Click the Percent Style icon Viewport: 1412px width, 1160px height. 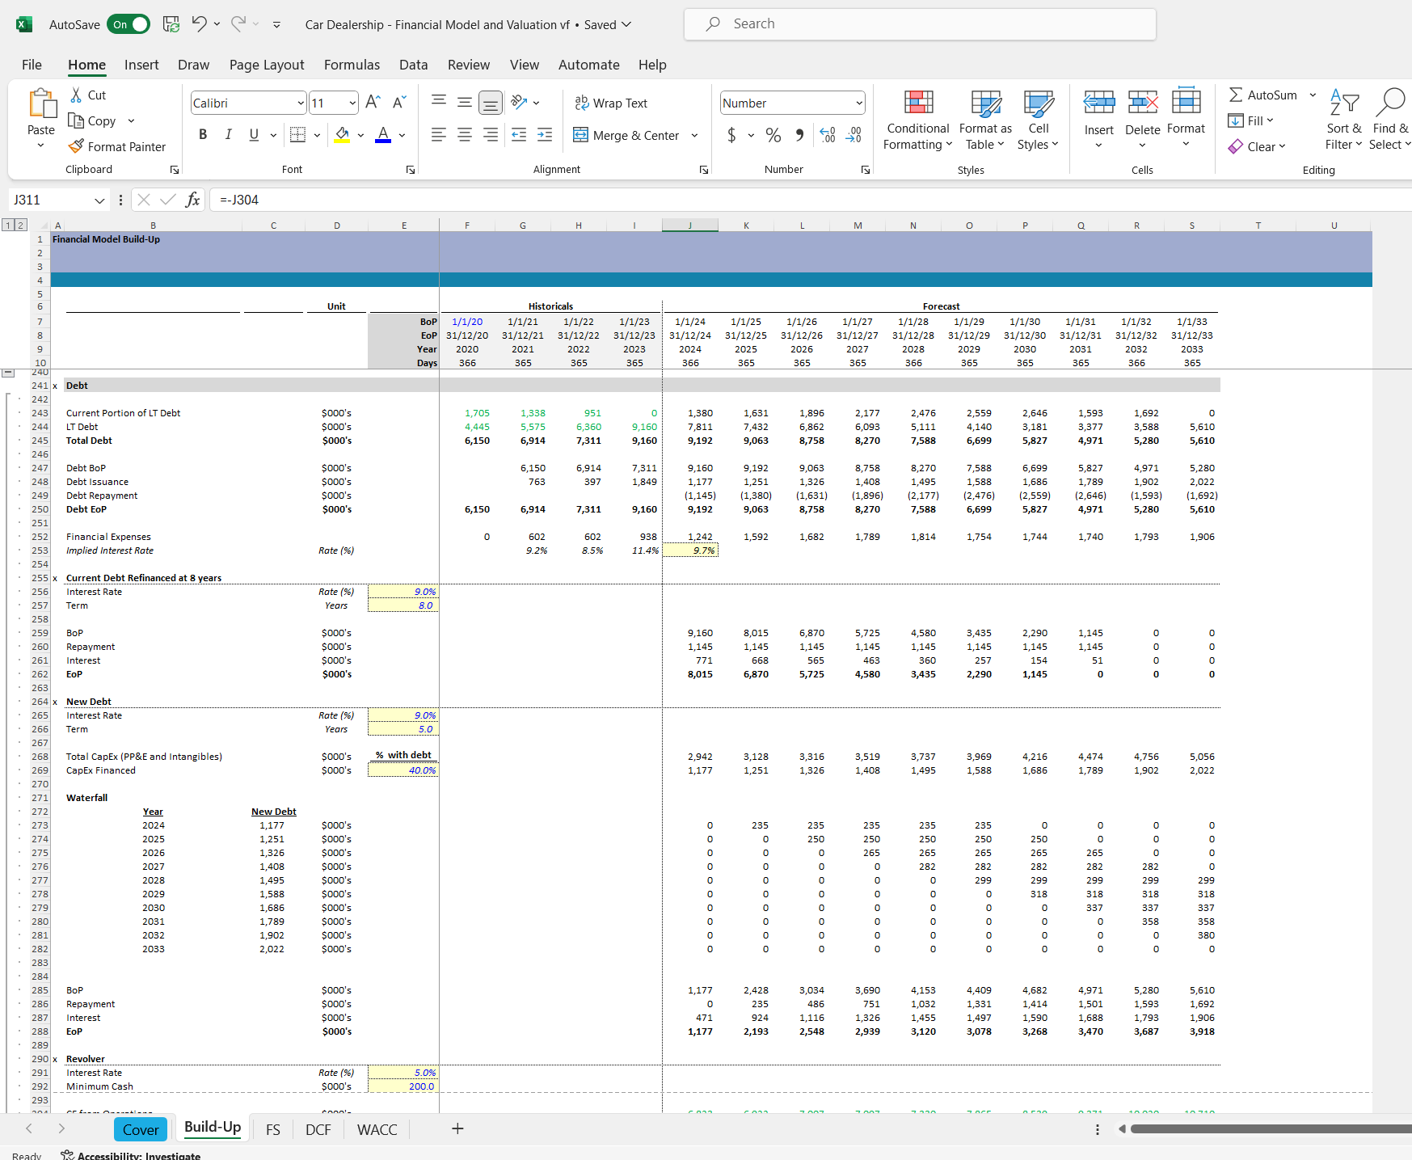[773, 135]
